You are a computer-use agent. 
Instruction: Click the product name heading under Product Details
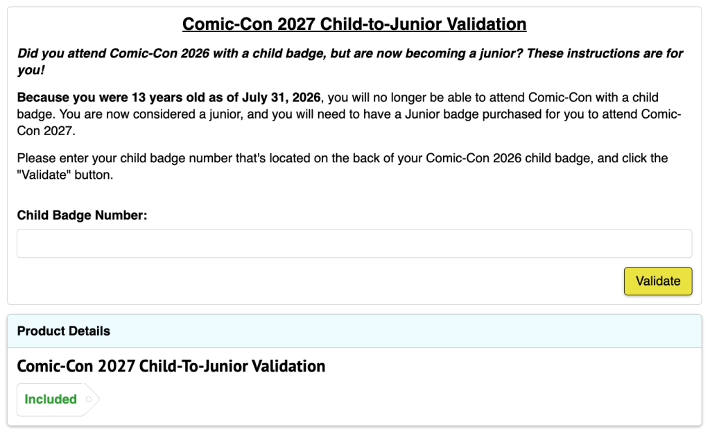(x=171, y=366)
